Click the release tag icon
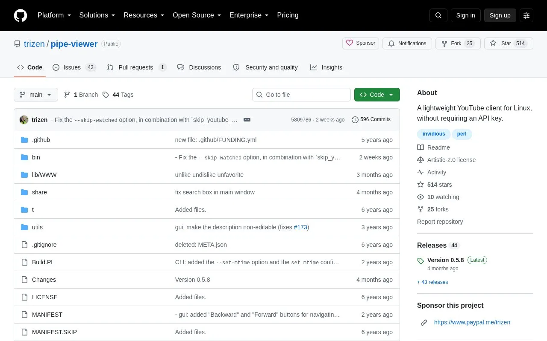 (421, 260)
